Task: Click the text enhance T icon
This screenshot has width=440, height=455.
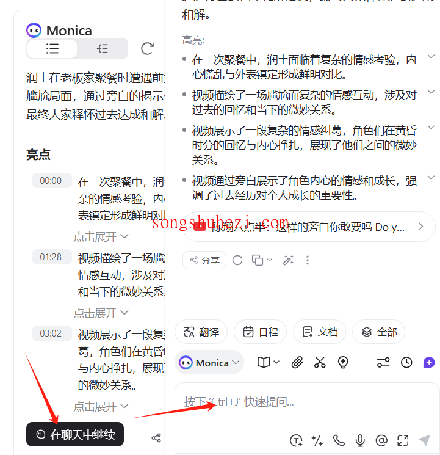Action: tap(296, 440)
